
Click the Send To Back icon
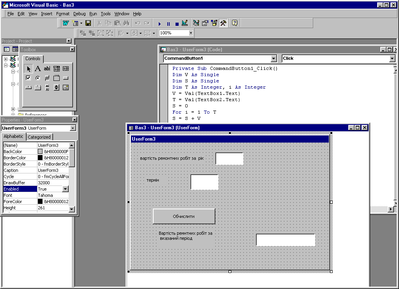(92, 33)
